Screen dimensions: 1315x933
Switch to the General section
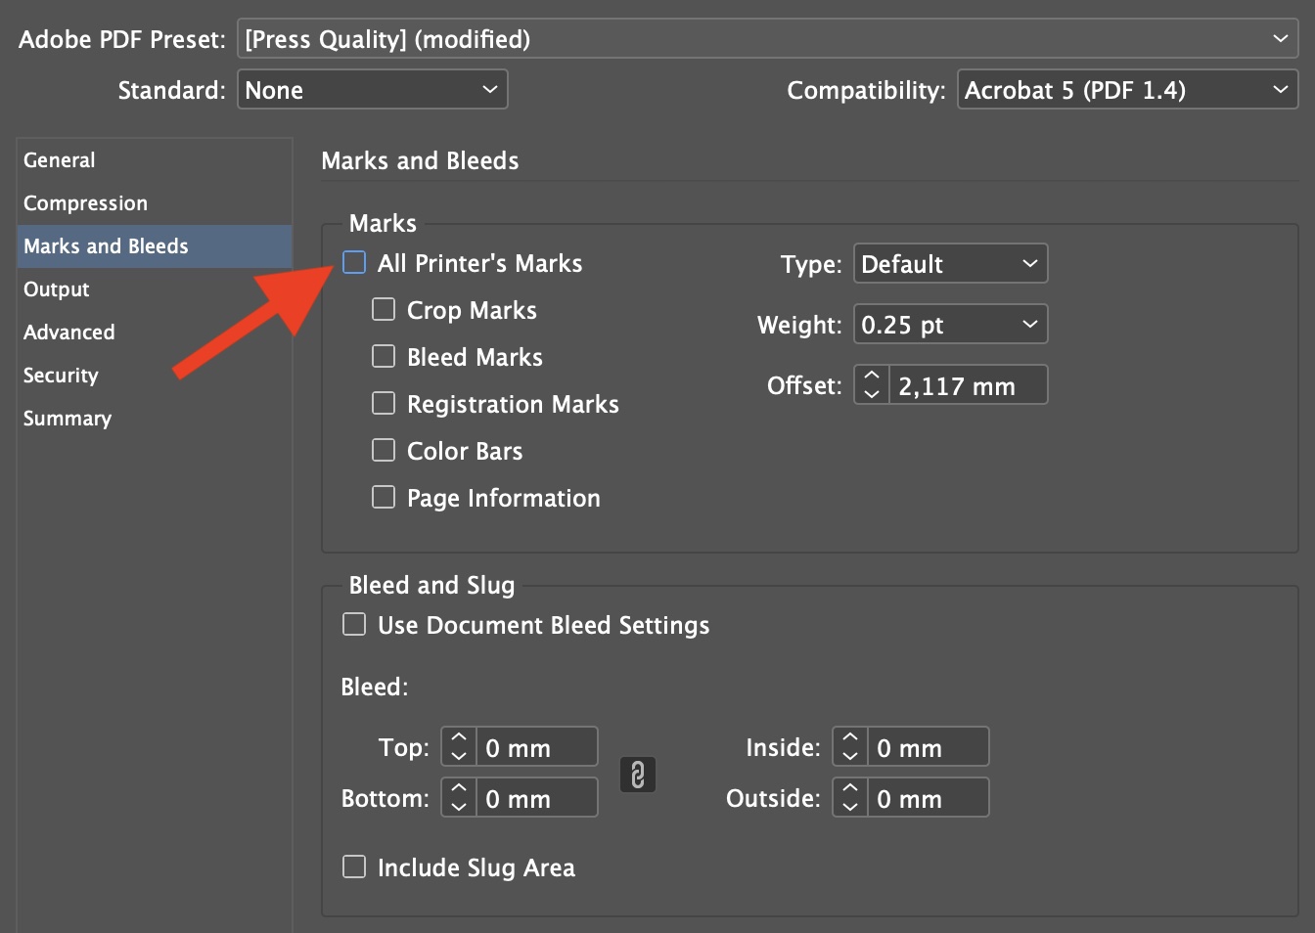(x=60, y=160)
